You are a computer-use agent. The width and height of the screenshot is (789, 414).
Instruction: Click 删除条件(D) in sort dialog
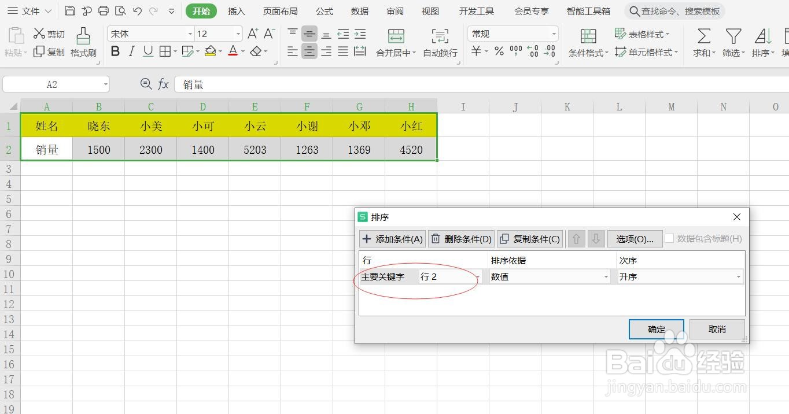461,239
